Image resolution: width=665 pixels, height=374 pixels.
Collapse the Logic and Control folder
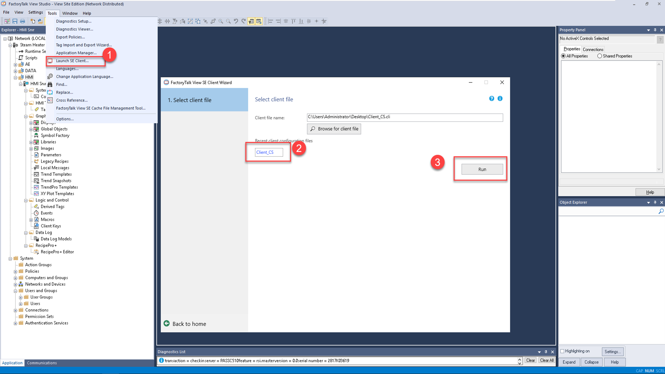(26, 200)
